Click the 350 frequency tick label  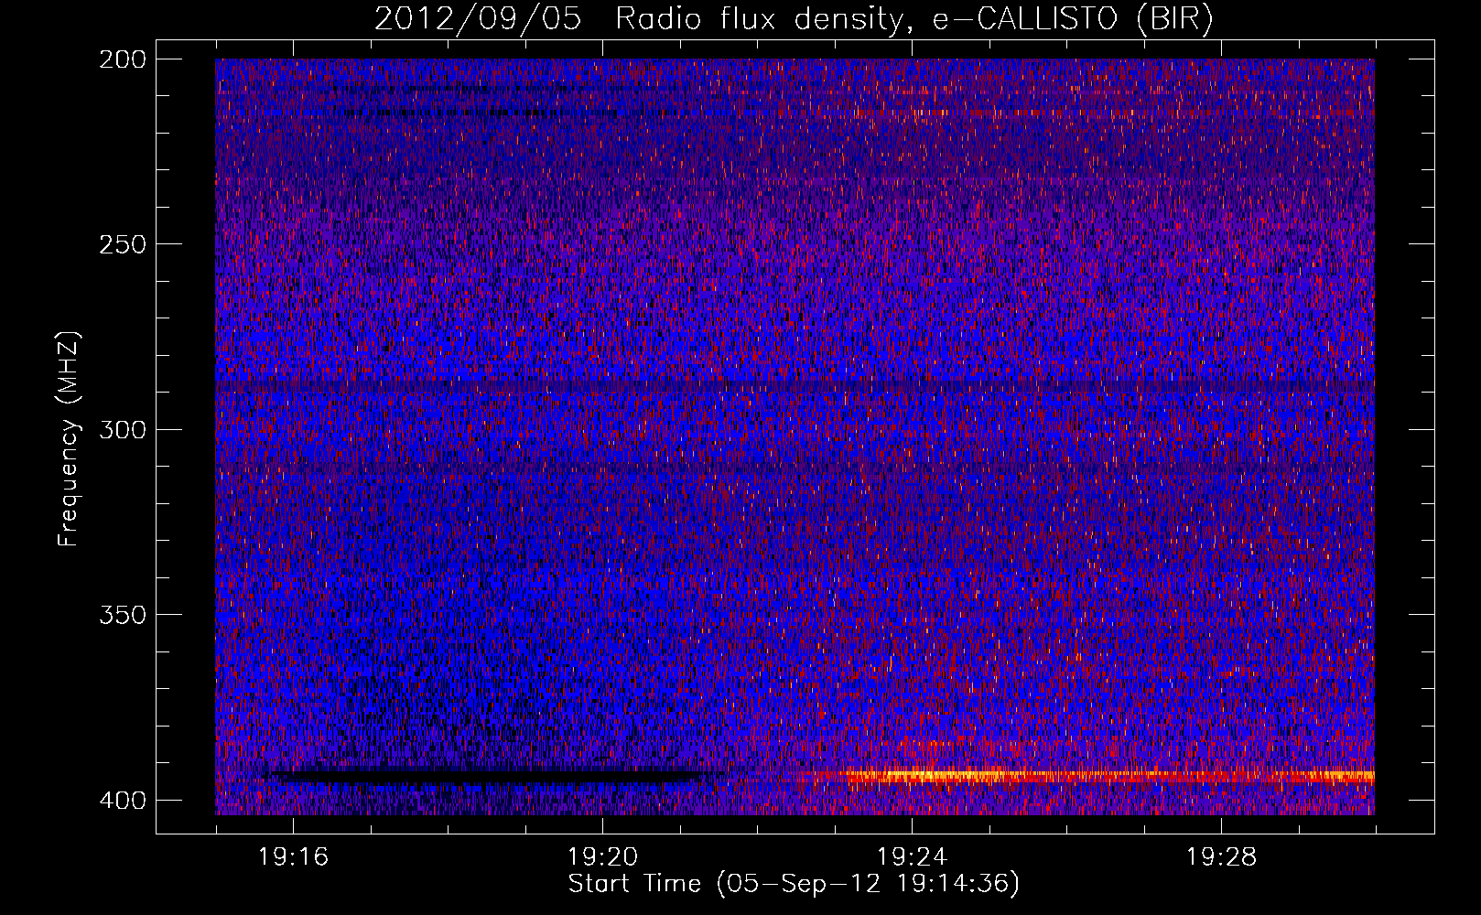point(122,614)
